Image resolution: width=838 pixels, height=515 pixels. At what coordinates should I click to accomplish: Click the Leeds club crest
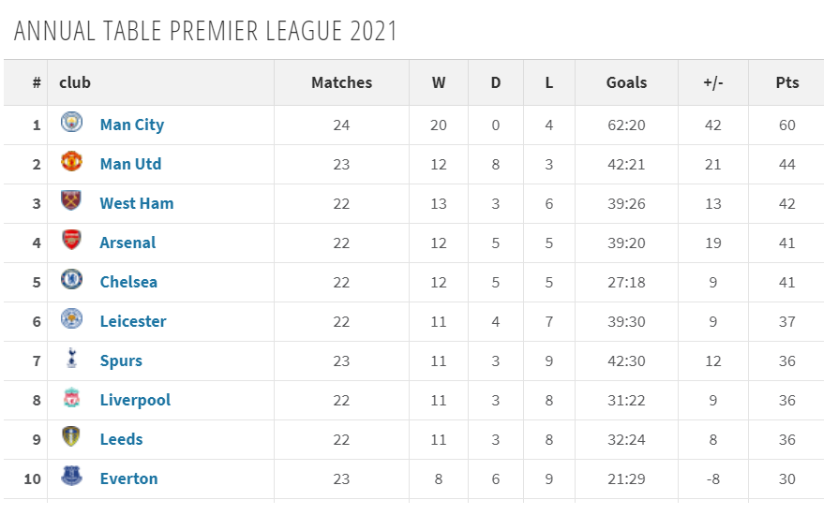pyautogui.click(x=71, y=436)
